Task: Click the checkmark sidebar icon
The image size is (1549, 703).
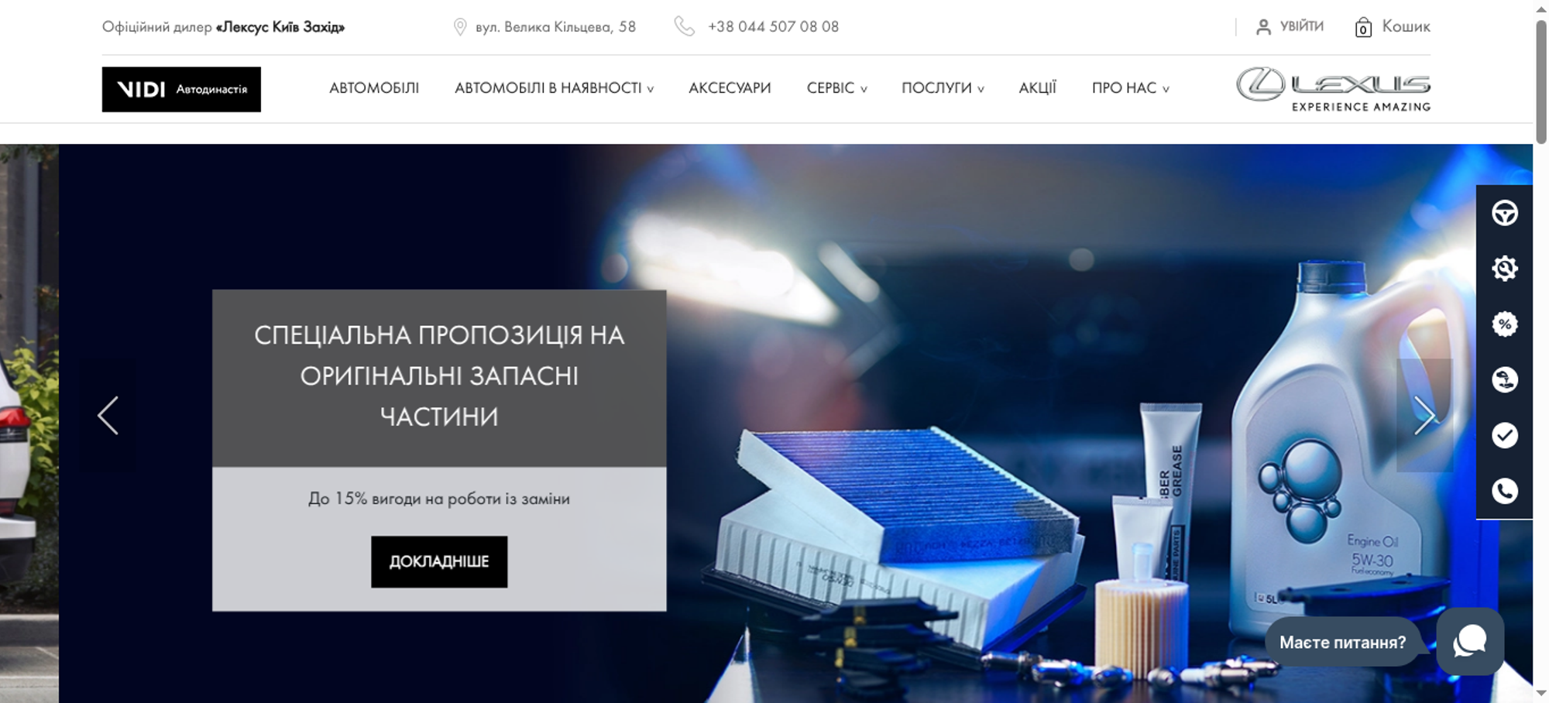Action: pyautogui.click(x=1504, y=436)
